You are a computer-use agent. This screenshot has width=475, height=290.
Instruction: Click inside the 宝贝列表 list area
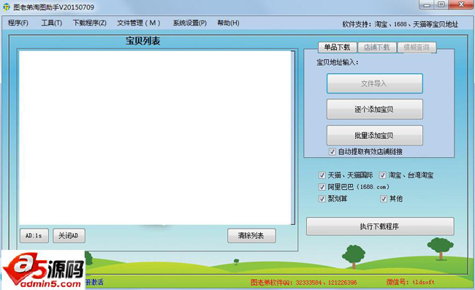(x=155, y=138)
